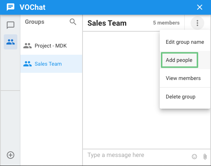Viewport: 211px width, 166px height.
Task: Open the Project - MDK group
Action: tap(51, 46)
